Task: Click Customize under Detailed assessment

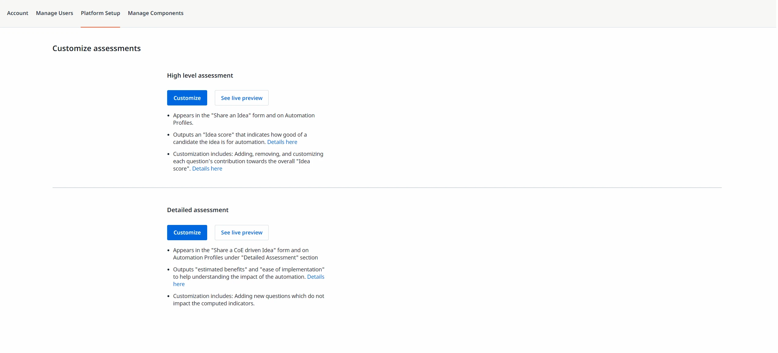Action: tap(187, 233)
